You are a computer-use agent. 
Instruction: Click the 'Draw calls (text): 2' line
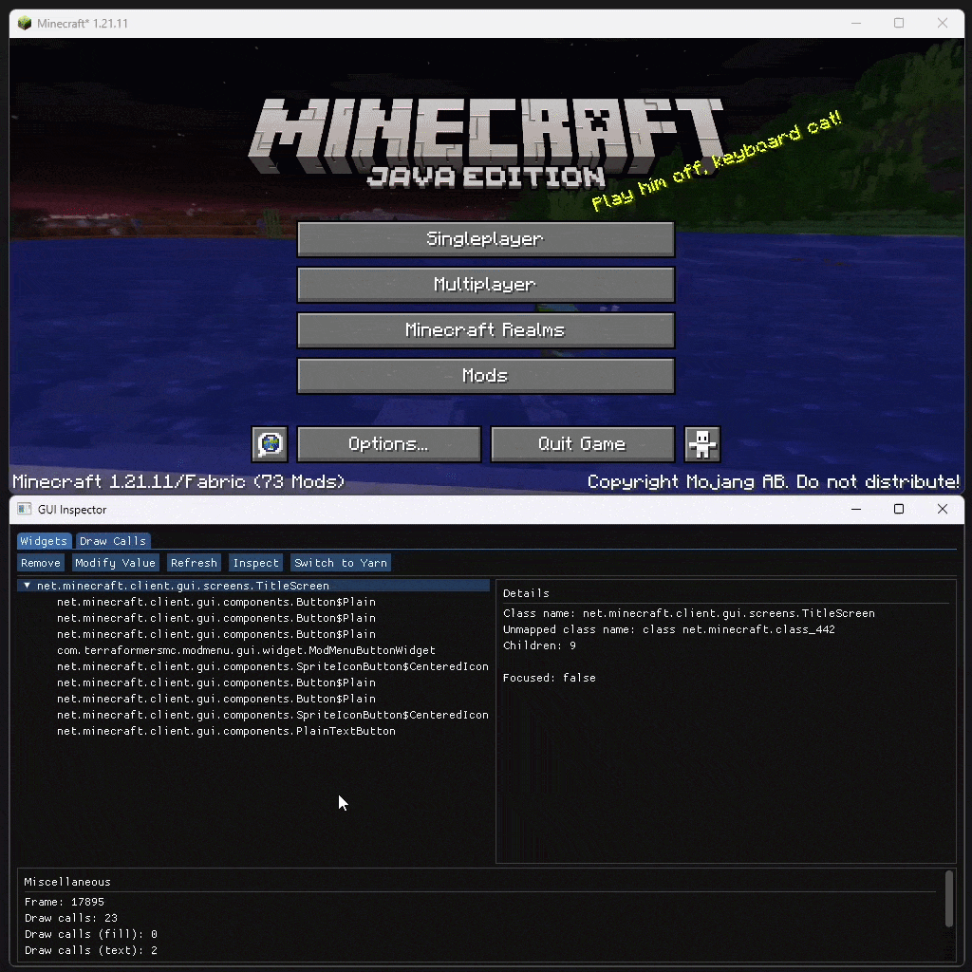[91, 950]
